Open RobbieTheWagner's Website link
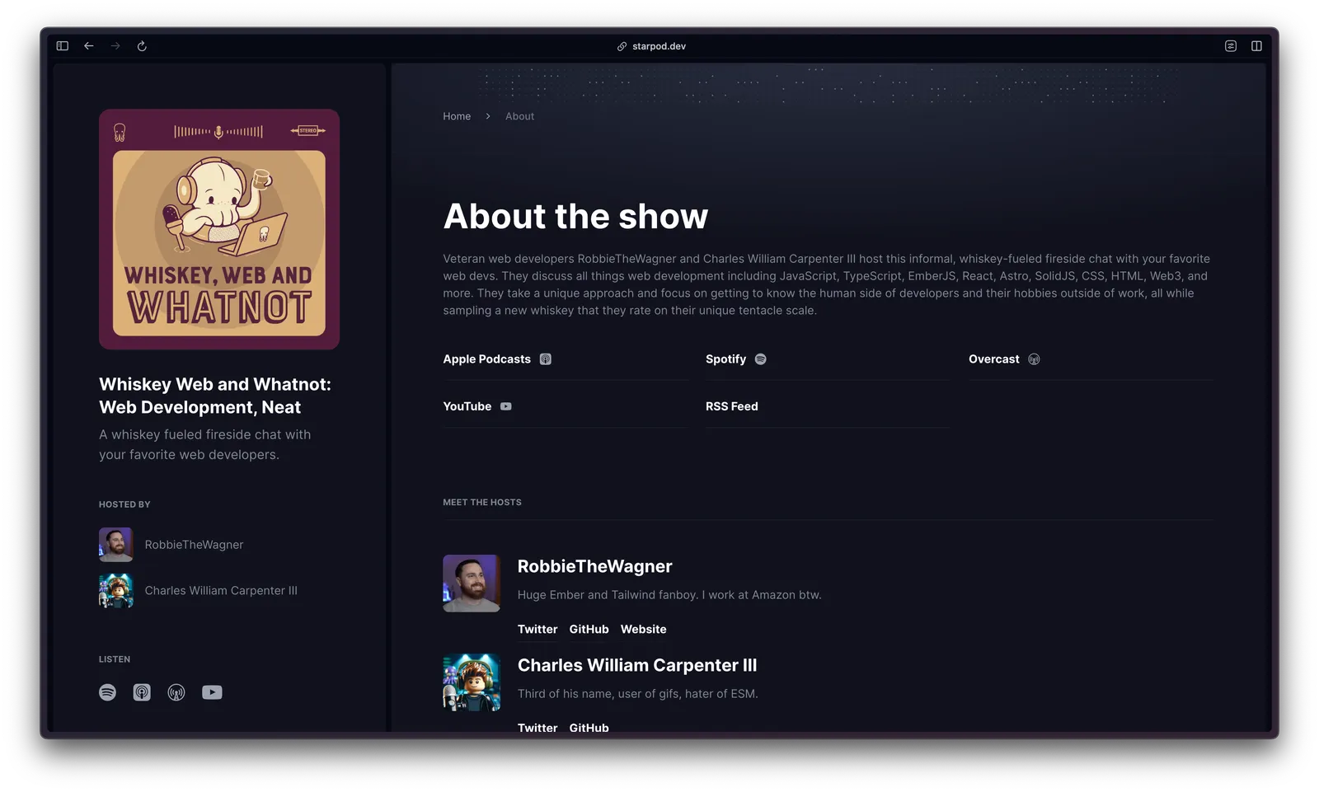 click(x=643, y=629)
